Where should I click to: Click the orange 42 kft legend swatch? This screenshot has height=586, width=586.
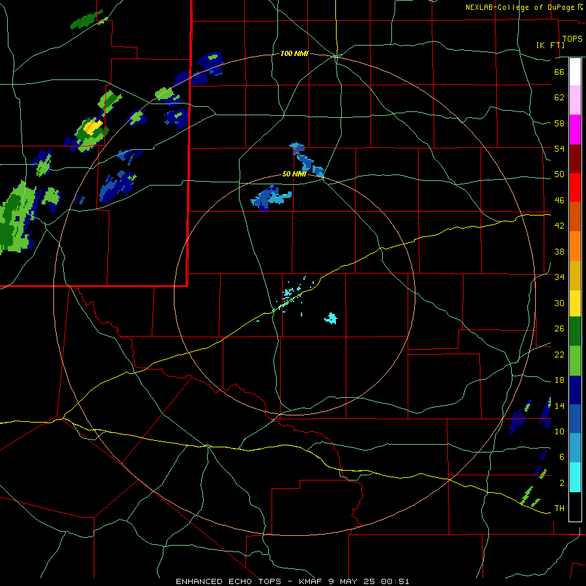point(575,246)
